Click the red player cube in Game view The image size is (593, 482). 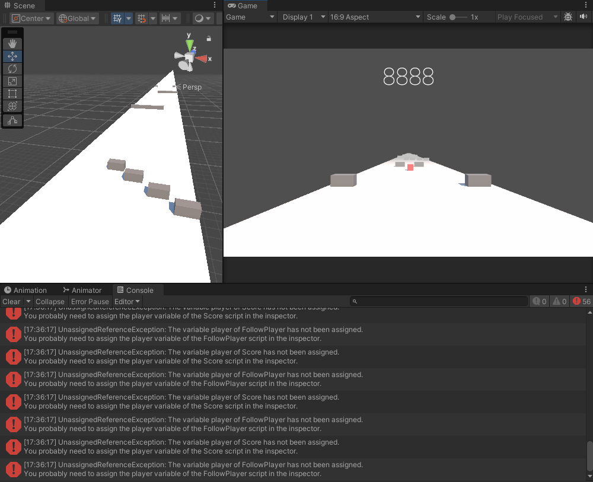click(x=410, y=167)
